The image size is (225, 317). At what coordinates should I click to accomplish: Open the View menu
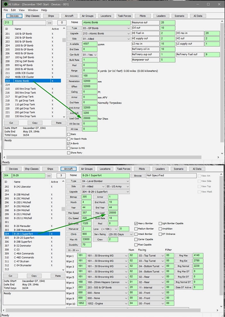coord(21,10)
